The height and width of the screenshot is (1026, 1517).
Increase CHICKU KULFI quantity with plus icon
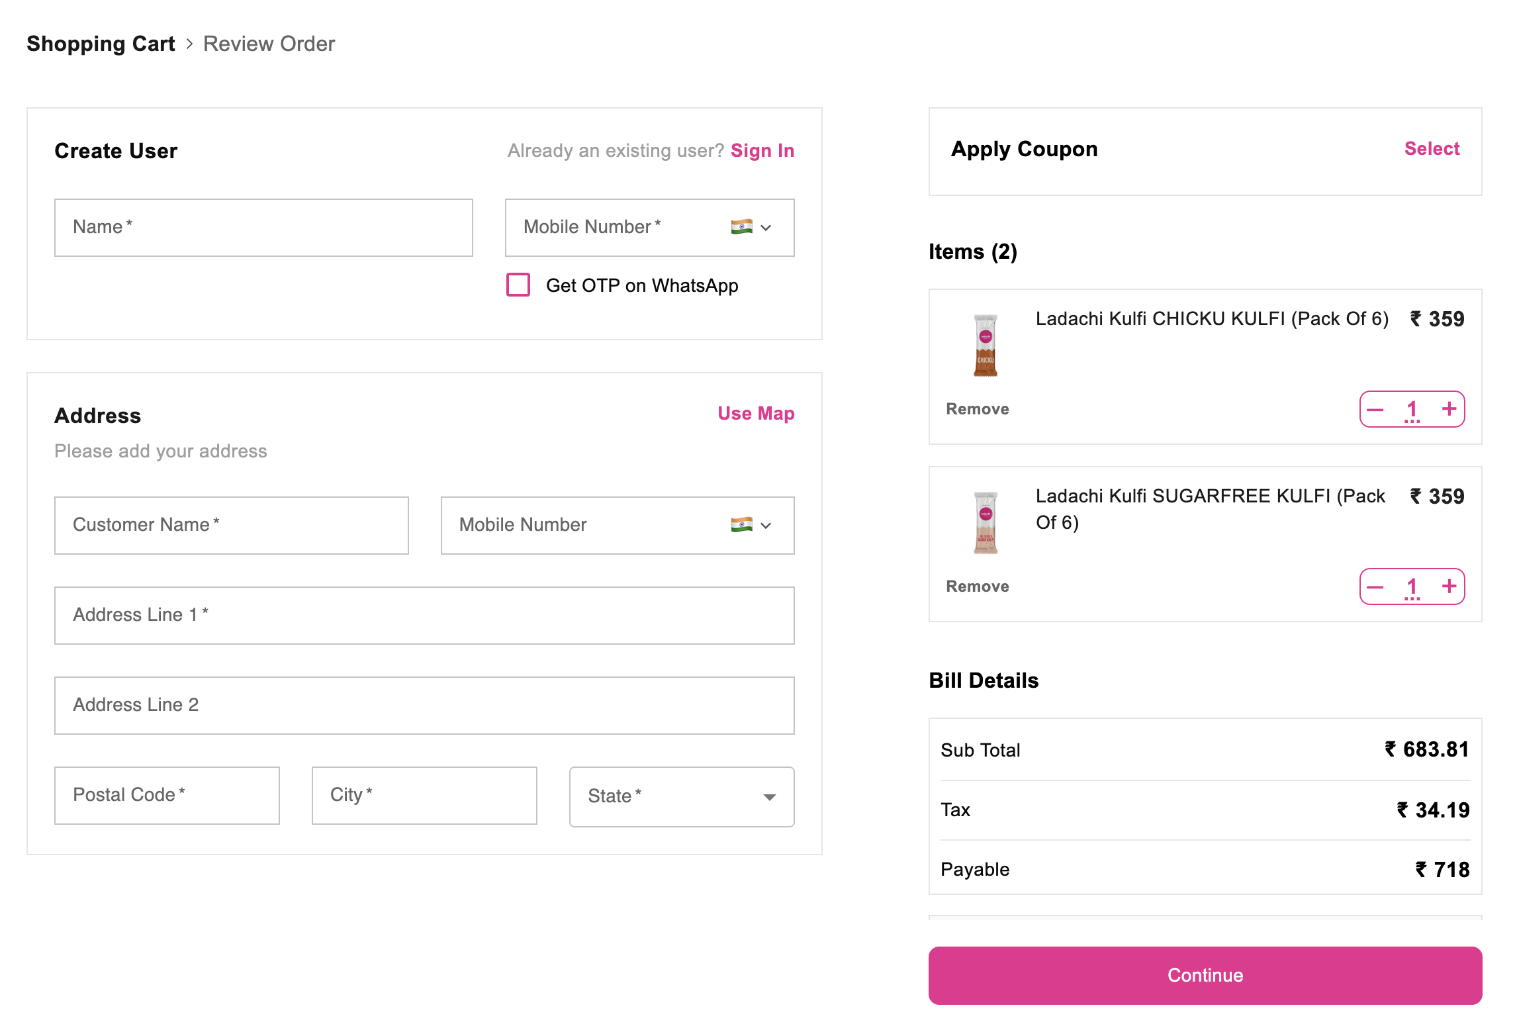tap(1448, 410)
